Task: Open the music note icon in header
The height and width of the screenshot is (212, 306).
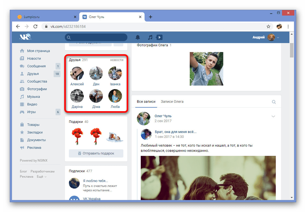Action: point(150,37)
